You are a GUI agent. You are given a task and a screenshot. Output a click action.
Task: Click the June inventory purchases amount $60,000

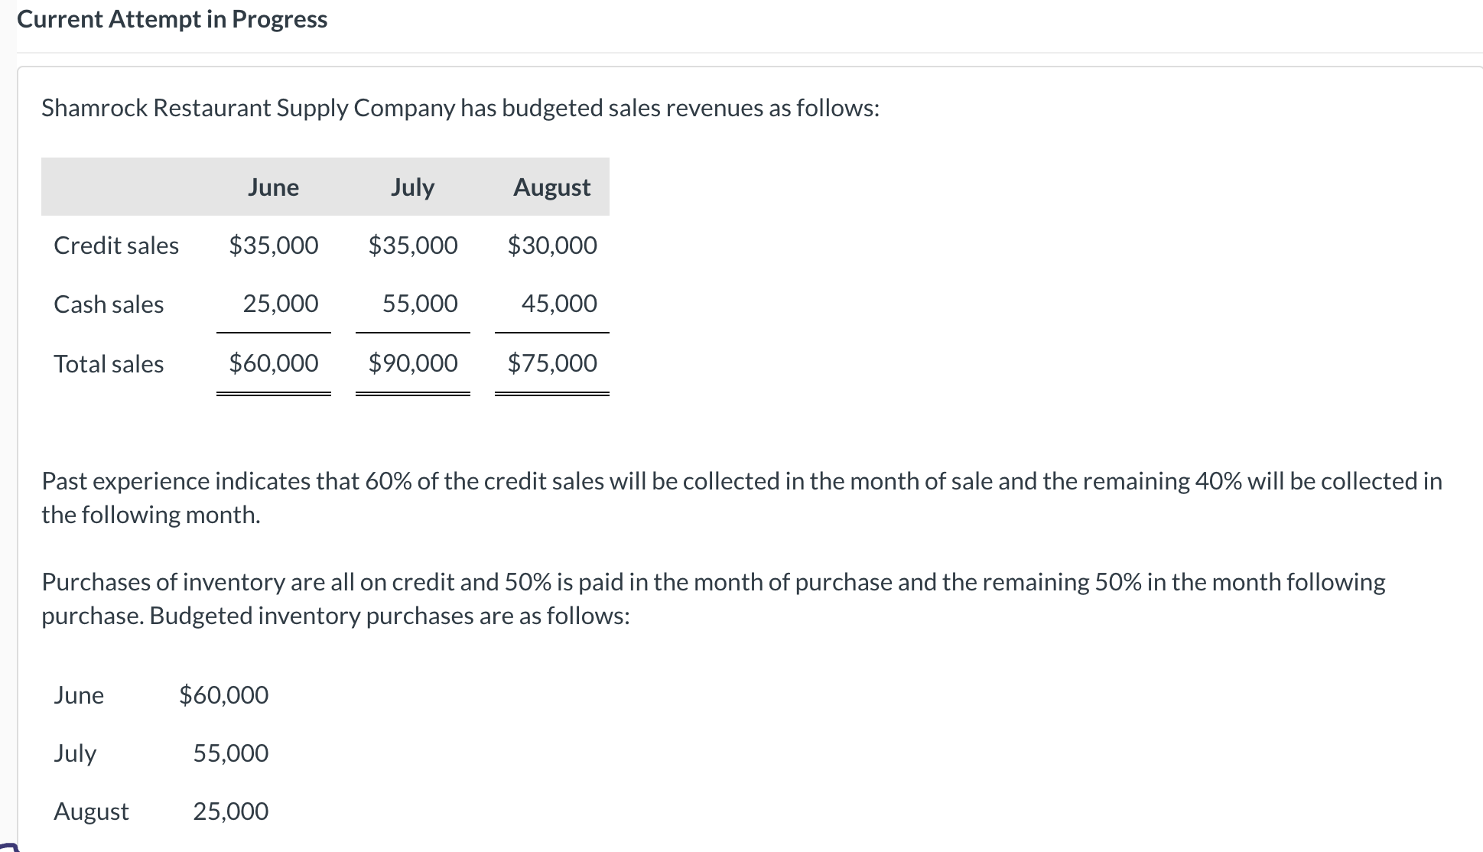point(223,695)
